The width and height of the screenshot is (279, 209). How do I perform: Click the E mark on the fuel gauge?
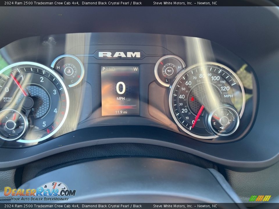pyautogui.click(x=214, y=123)
